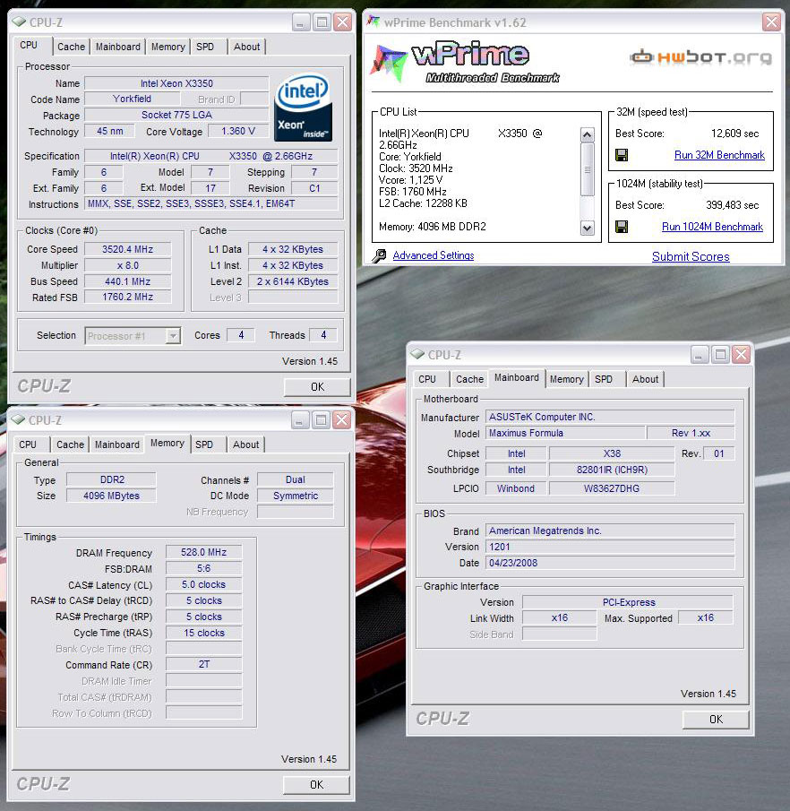Viewport: 790px width, 811px height.
Task: Click the Chipset X38 value
Action: tap(612, 453)
